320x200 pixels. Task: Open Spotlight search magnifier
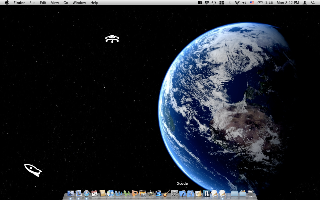[x=313, y=3]
